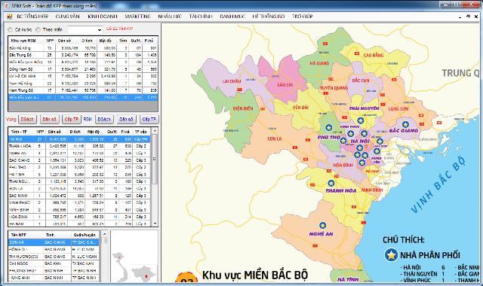This screenshot has height=286, width=483.
Task: Click the Thái Nguyên star marker
Action: tap(361, 120)
